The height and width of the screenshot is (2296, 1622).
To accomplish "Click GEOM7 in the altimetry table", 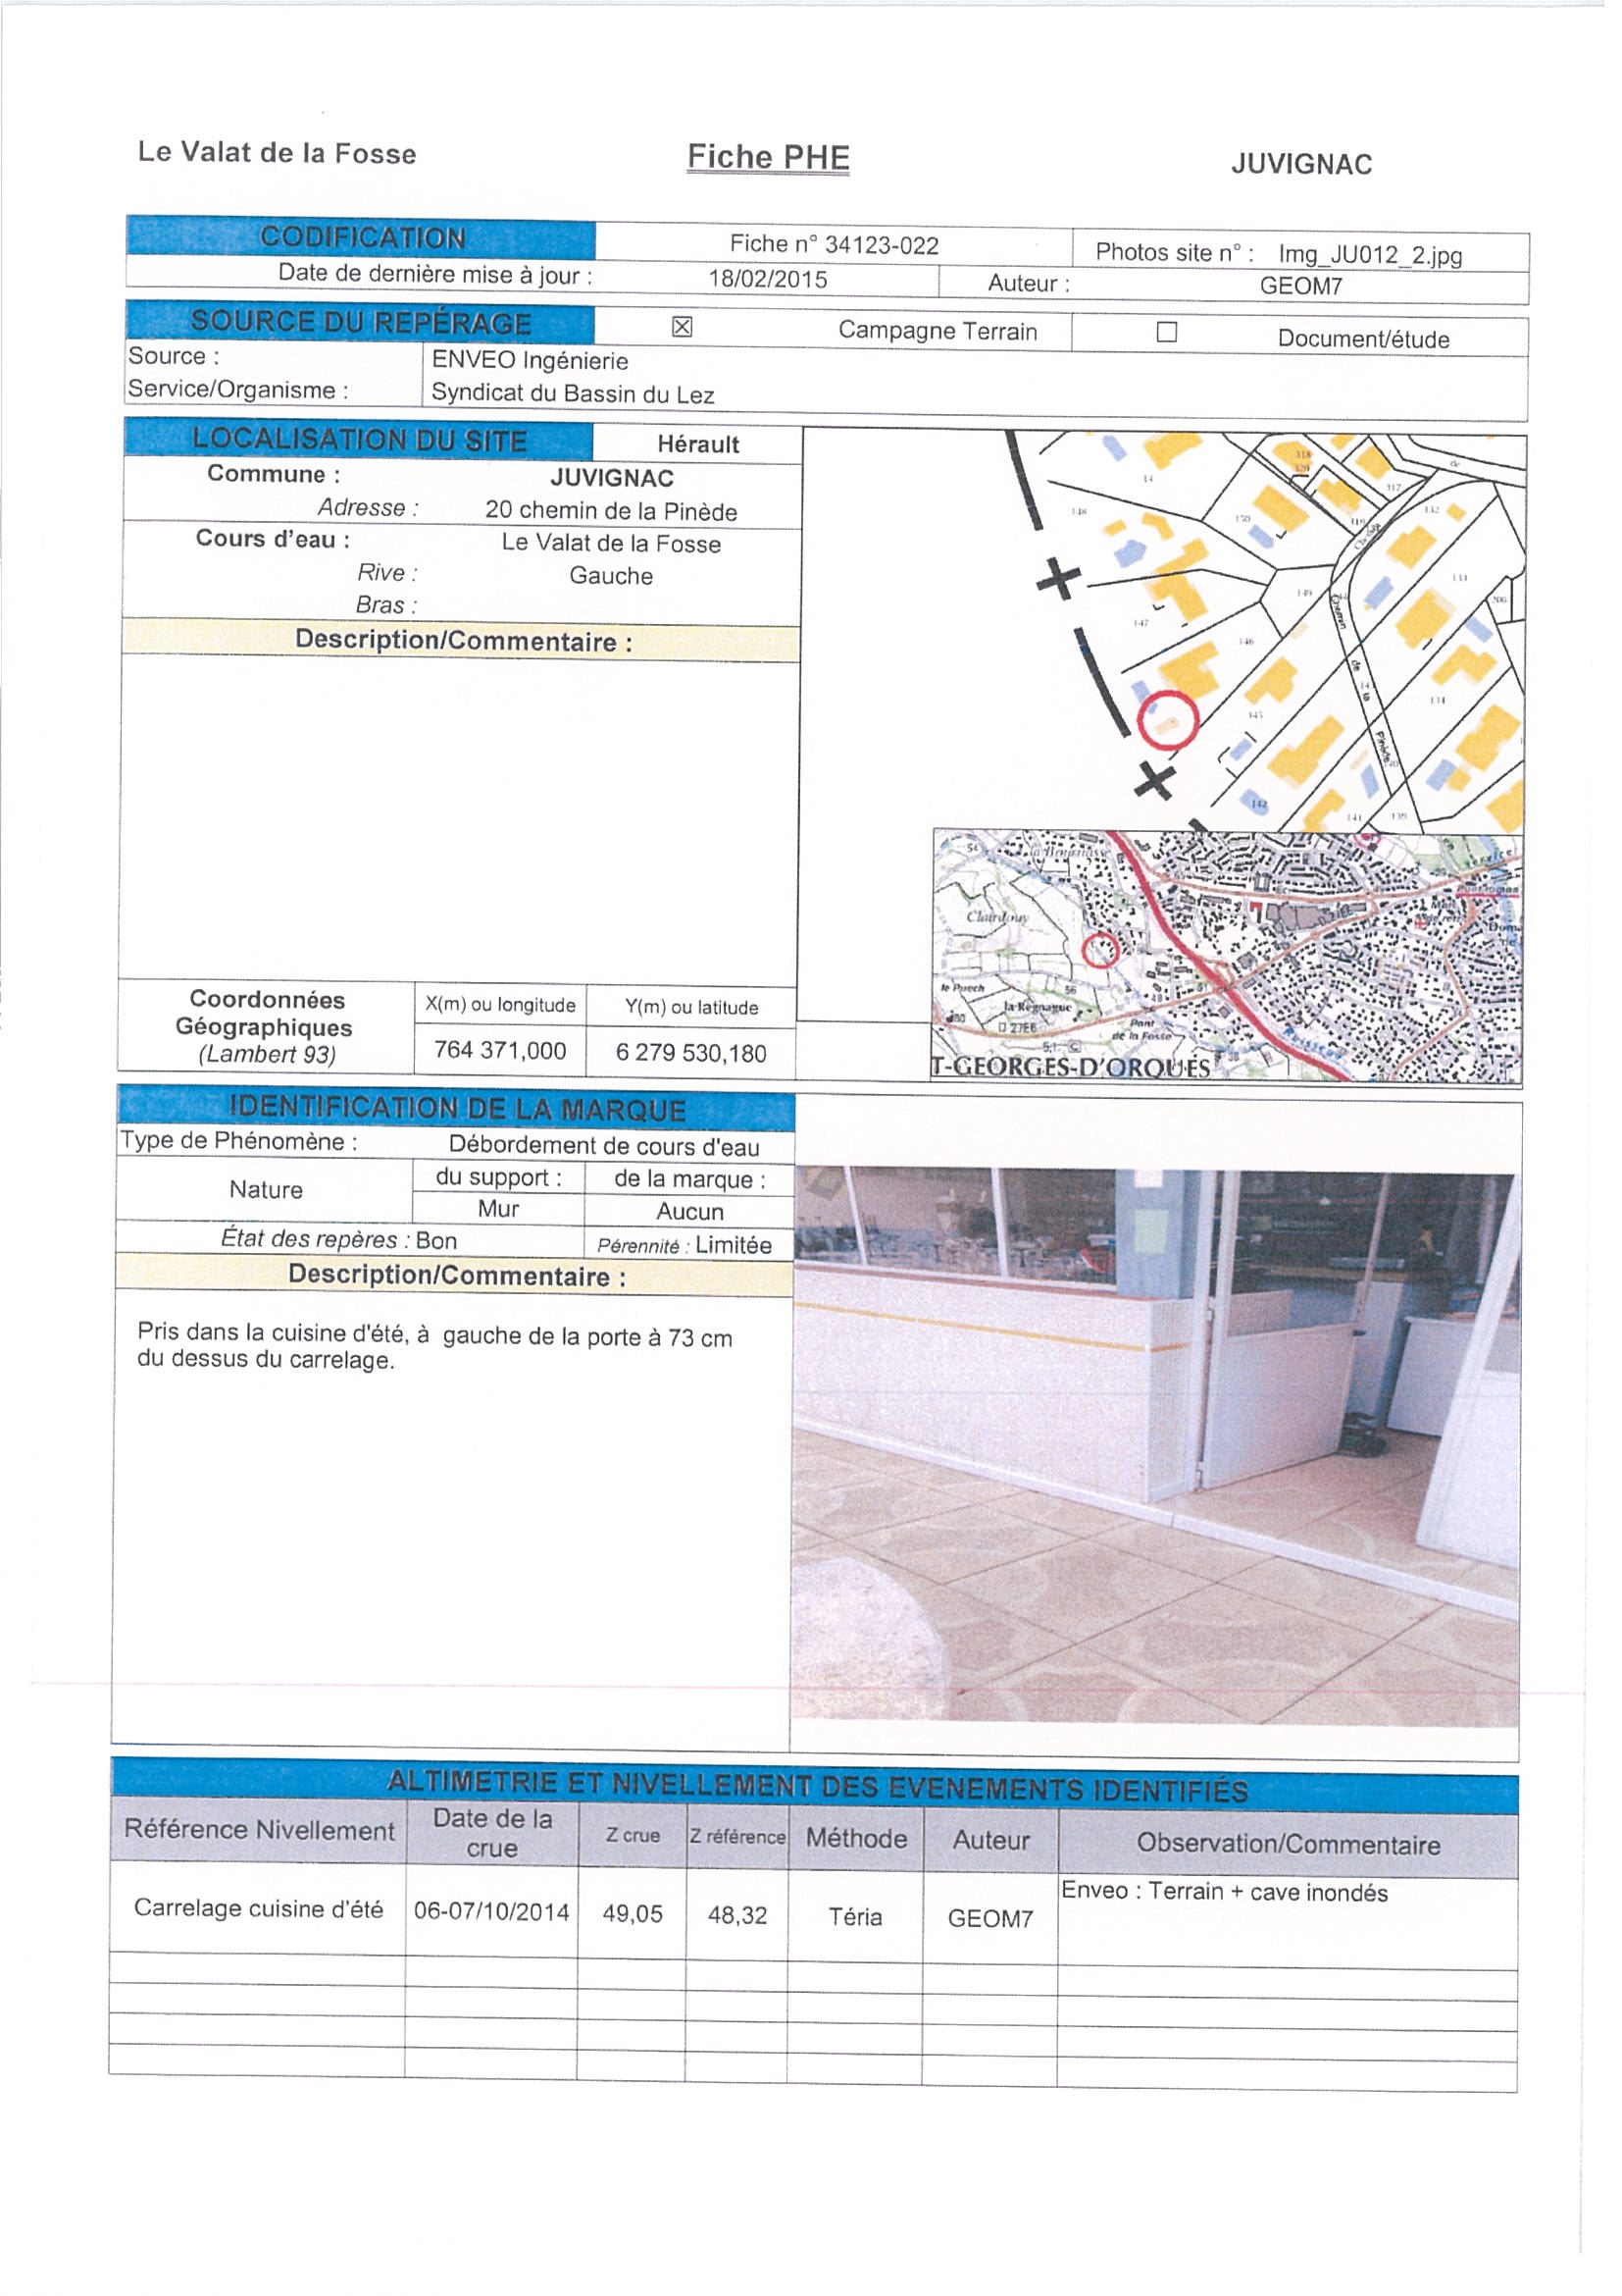I will (x=990, y=1919).
